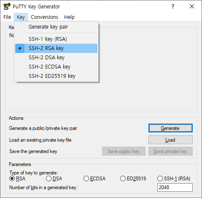The width and height of the screenshot is (202, 198).
Task: Click 'Save the generated key' label
Action: (33, 151)
